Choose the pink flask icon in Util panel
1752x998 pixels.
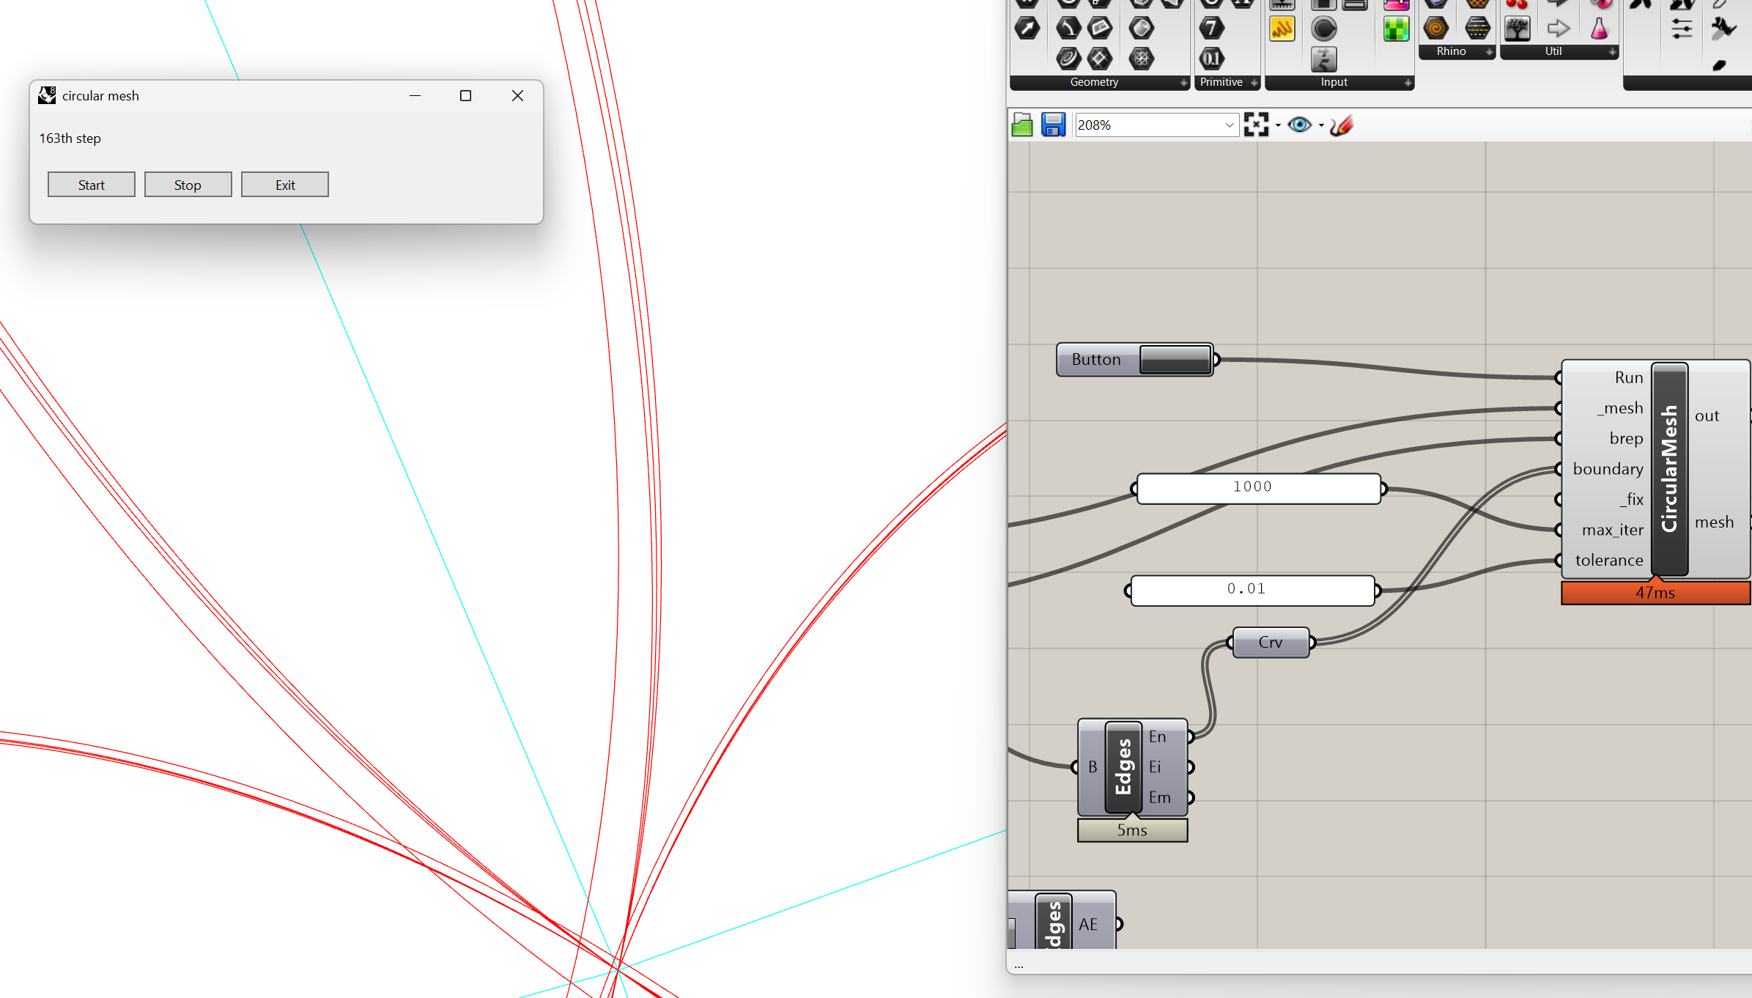1599,29
